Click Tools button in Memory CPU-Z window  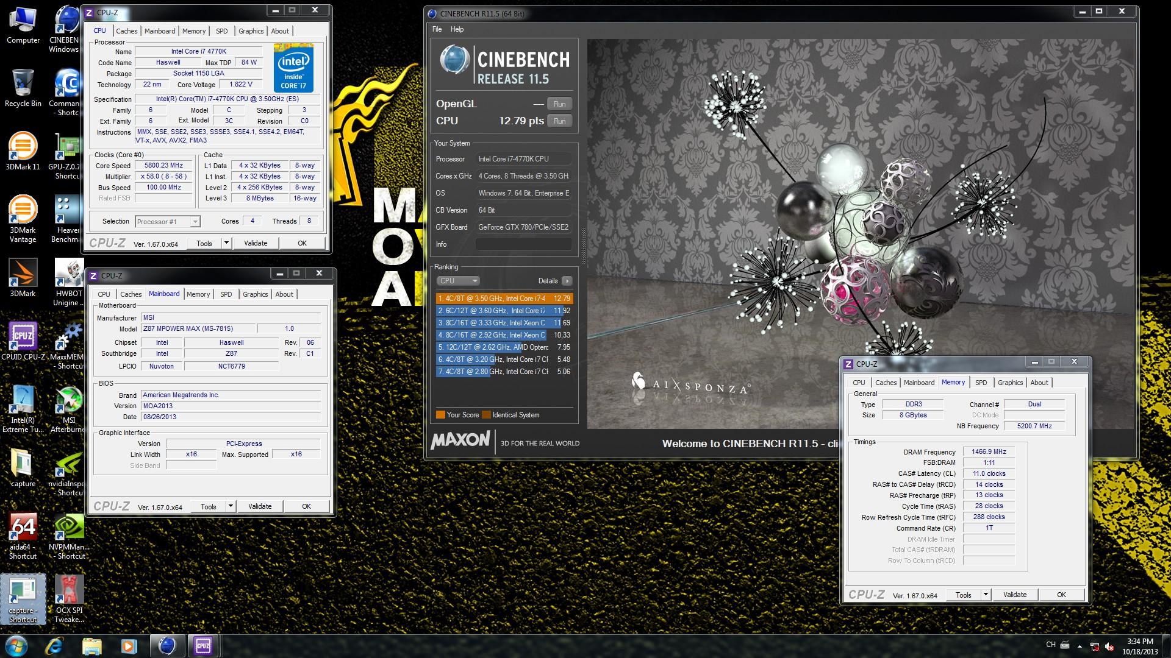coord(964,595)
